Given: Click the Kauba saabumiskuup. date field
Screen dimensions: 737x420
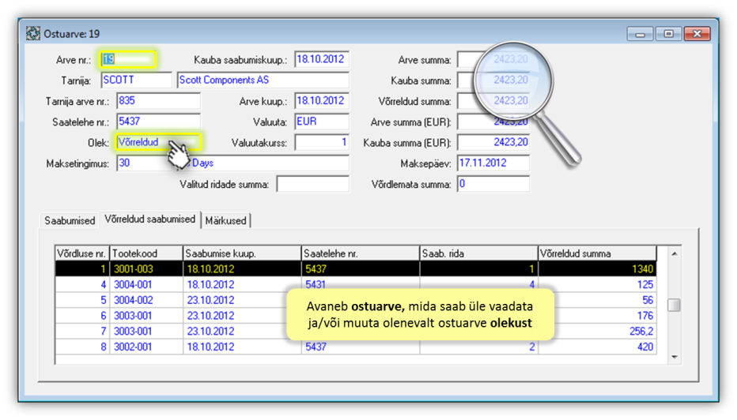Looking at the screenshot, I should tap(322, 59).
